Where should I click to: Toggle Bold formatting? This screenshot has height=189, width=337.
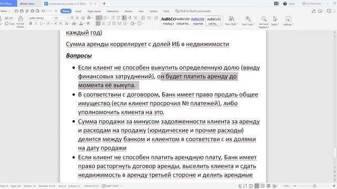pos(31,23)
